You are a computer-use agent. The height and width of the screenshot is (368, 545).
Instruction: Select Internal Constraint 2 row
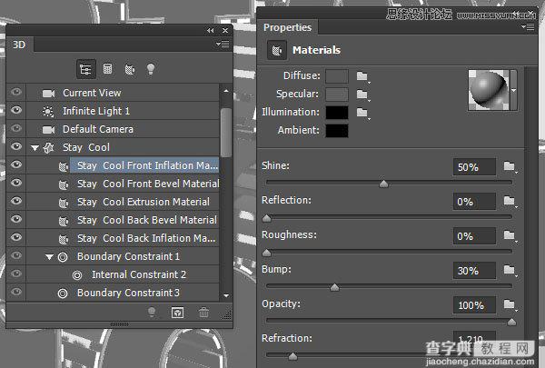pos(123,274)
